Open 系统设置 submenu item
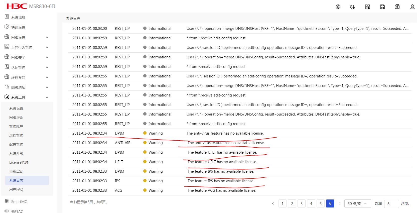 (x=16, y=108)
